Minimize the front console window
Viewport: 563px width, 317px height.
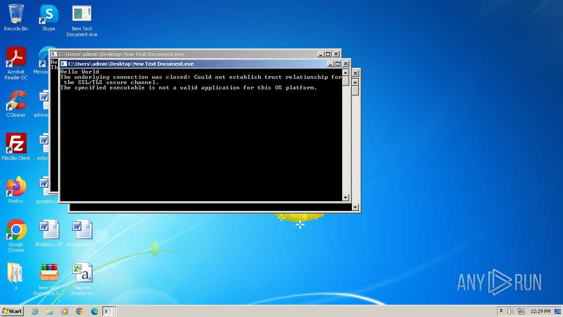coord(330,64)
